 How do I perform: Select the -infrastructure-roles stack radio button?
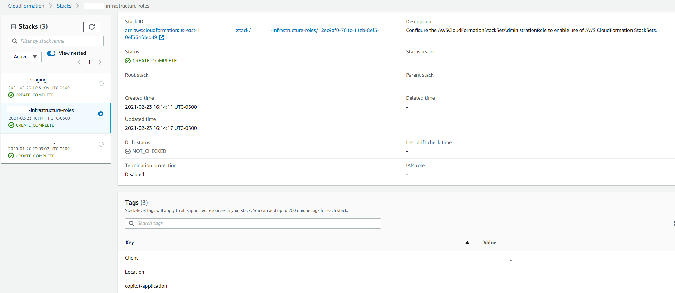click(101, 114)
